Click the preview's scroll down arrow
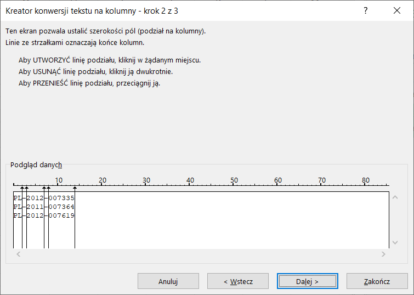This screenshot has width=414, height=295. (x=394, y=242)
